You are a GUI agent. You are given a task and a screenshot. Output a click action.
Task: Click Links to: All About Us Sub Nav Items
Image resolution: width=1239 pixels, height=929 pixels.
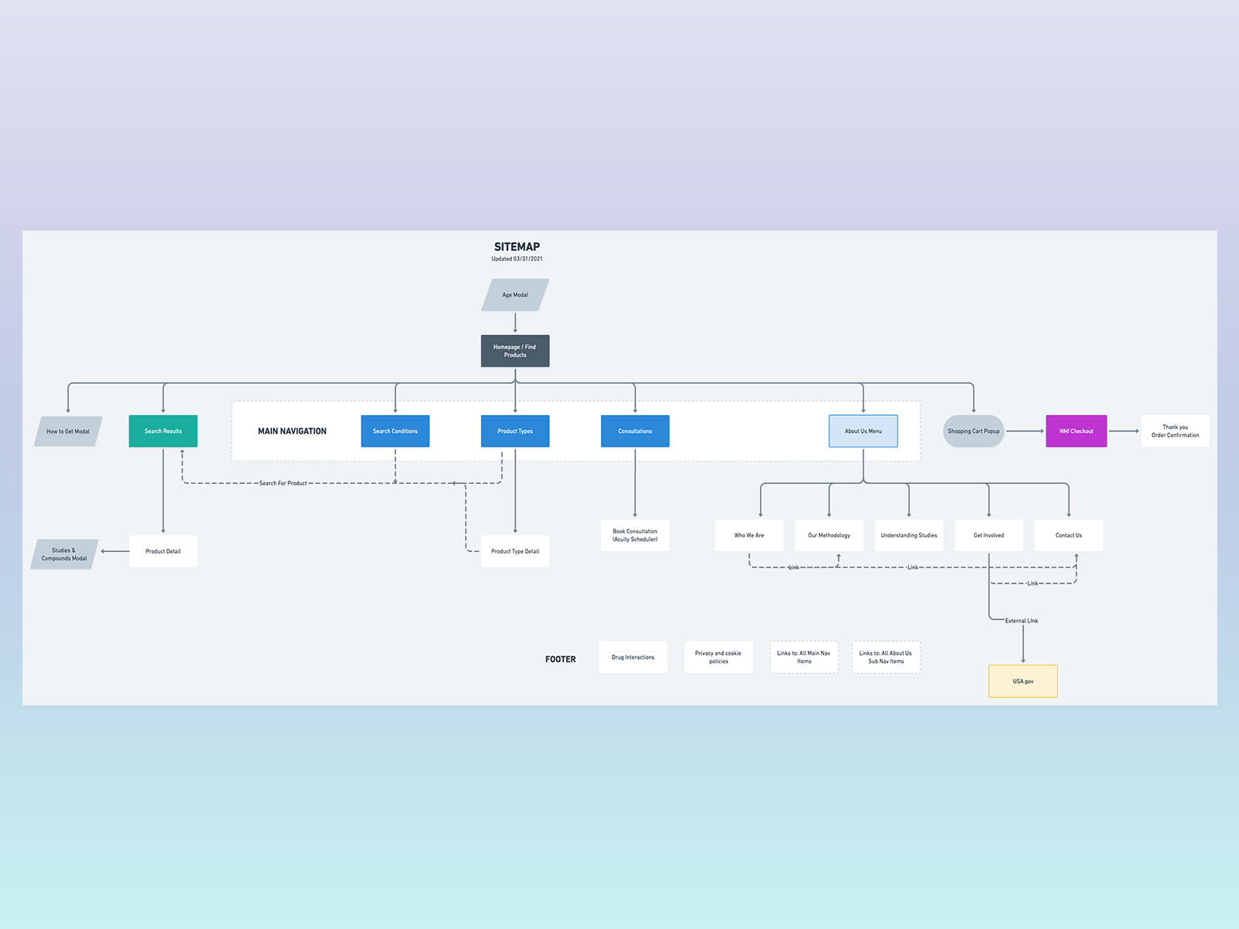886,657
